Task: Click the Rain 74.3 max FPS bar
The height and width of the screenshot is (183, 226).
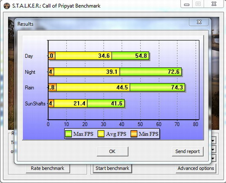Action: pos(157,87)
